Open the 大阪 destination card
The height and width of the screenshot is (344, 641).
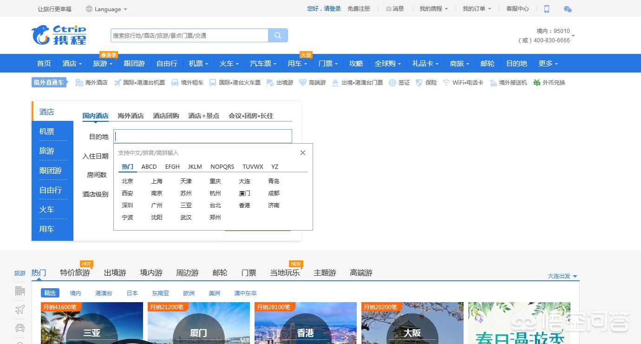412,323
